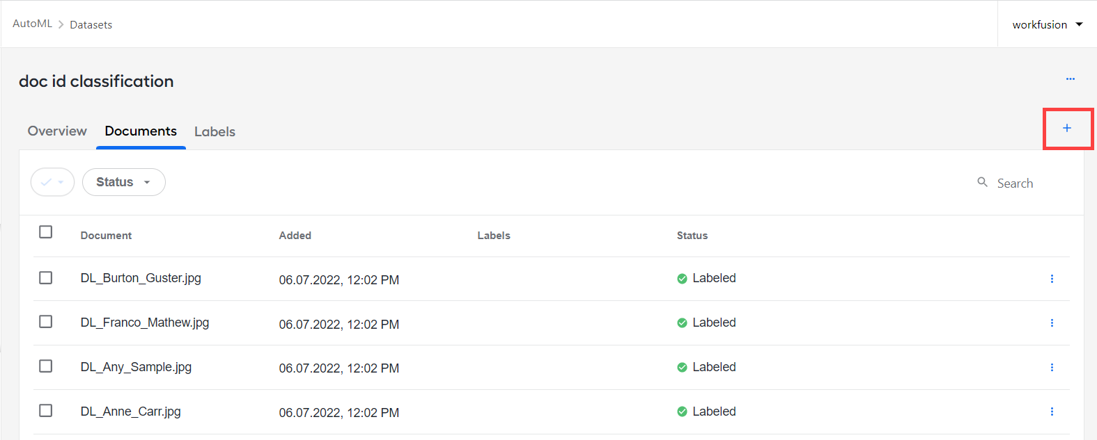Go to AutoML breadcrumb link
This screenshot has height=440, width=1097.
click(x=32, y=24)
